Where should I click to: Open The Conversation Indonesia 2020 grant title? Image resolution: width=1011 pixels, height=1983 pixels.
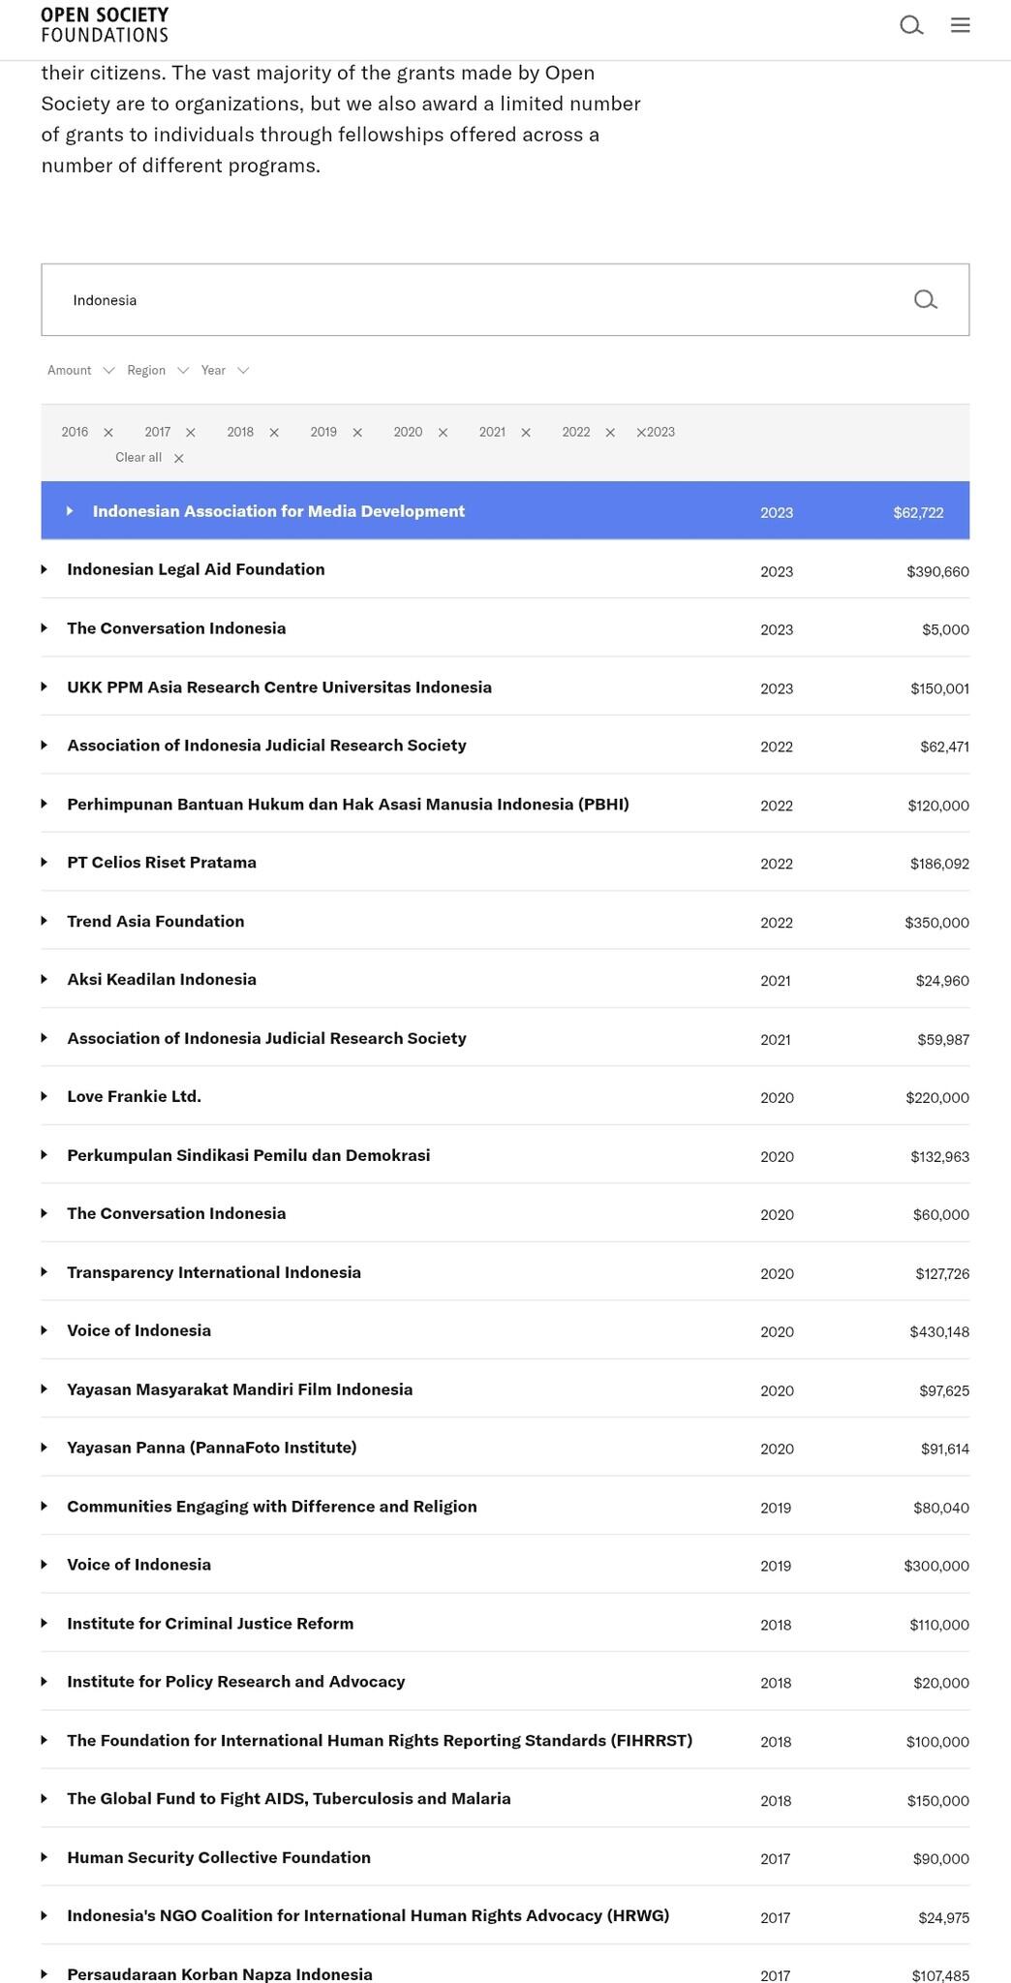point(176,1213)
